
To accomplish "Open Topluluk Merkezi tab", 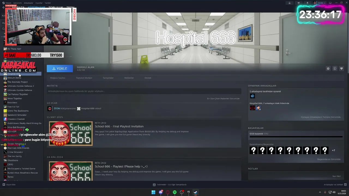I will (x=84, y=78).
